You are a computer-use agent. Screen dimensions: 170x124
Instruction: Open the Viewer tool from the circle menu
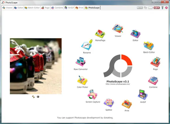118,29
